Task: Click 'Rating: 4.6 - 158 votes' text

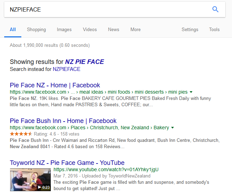Action: tap(57, 134)
